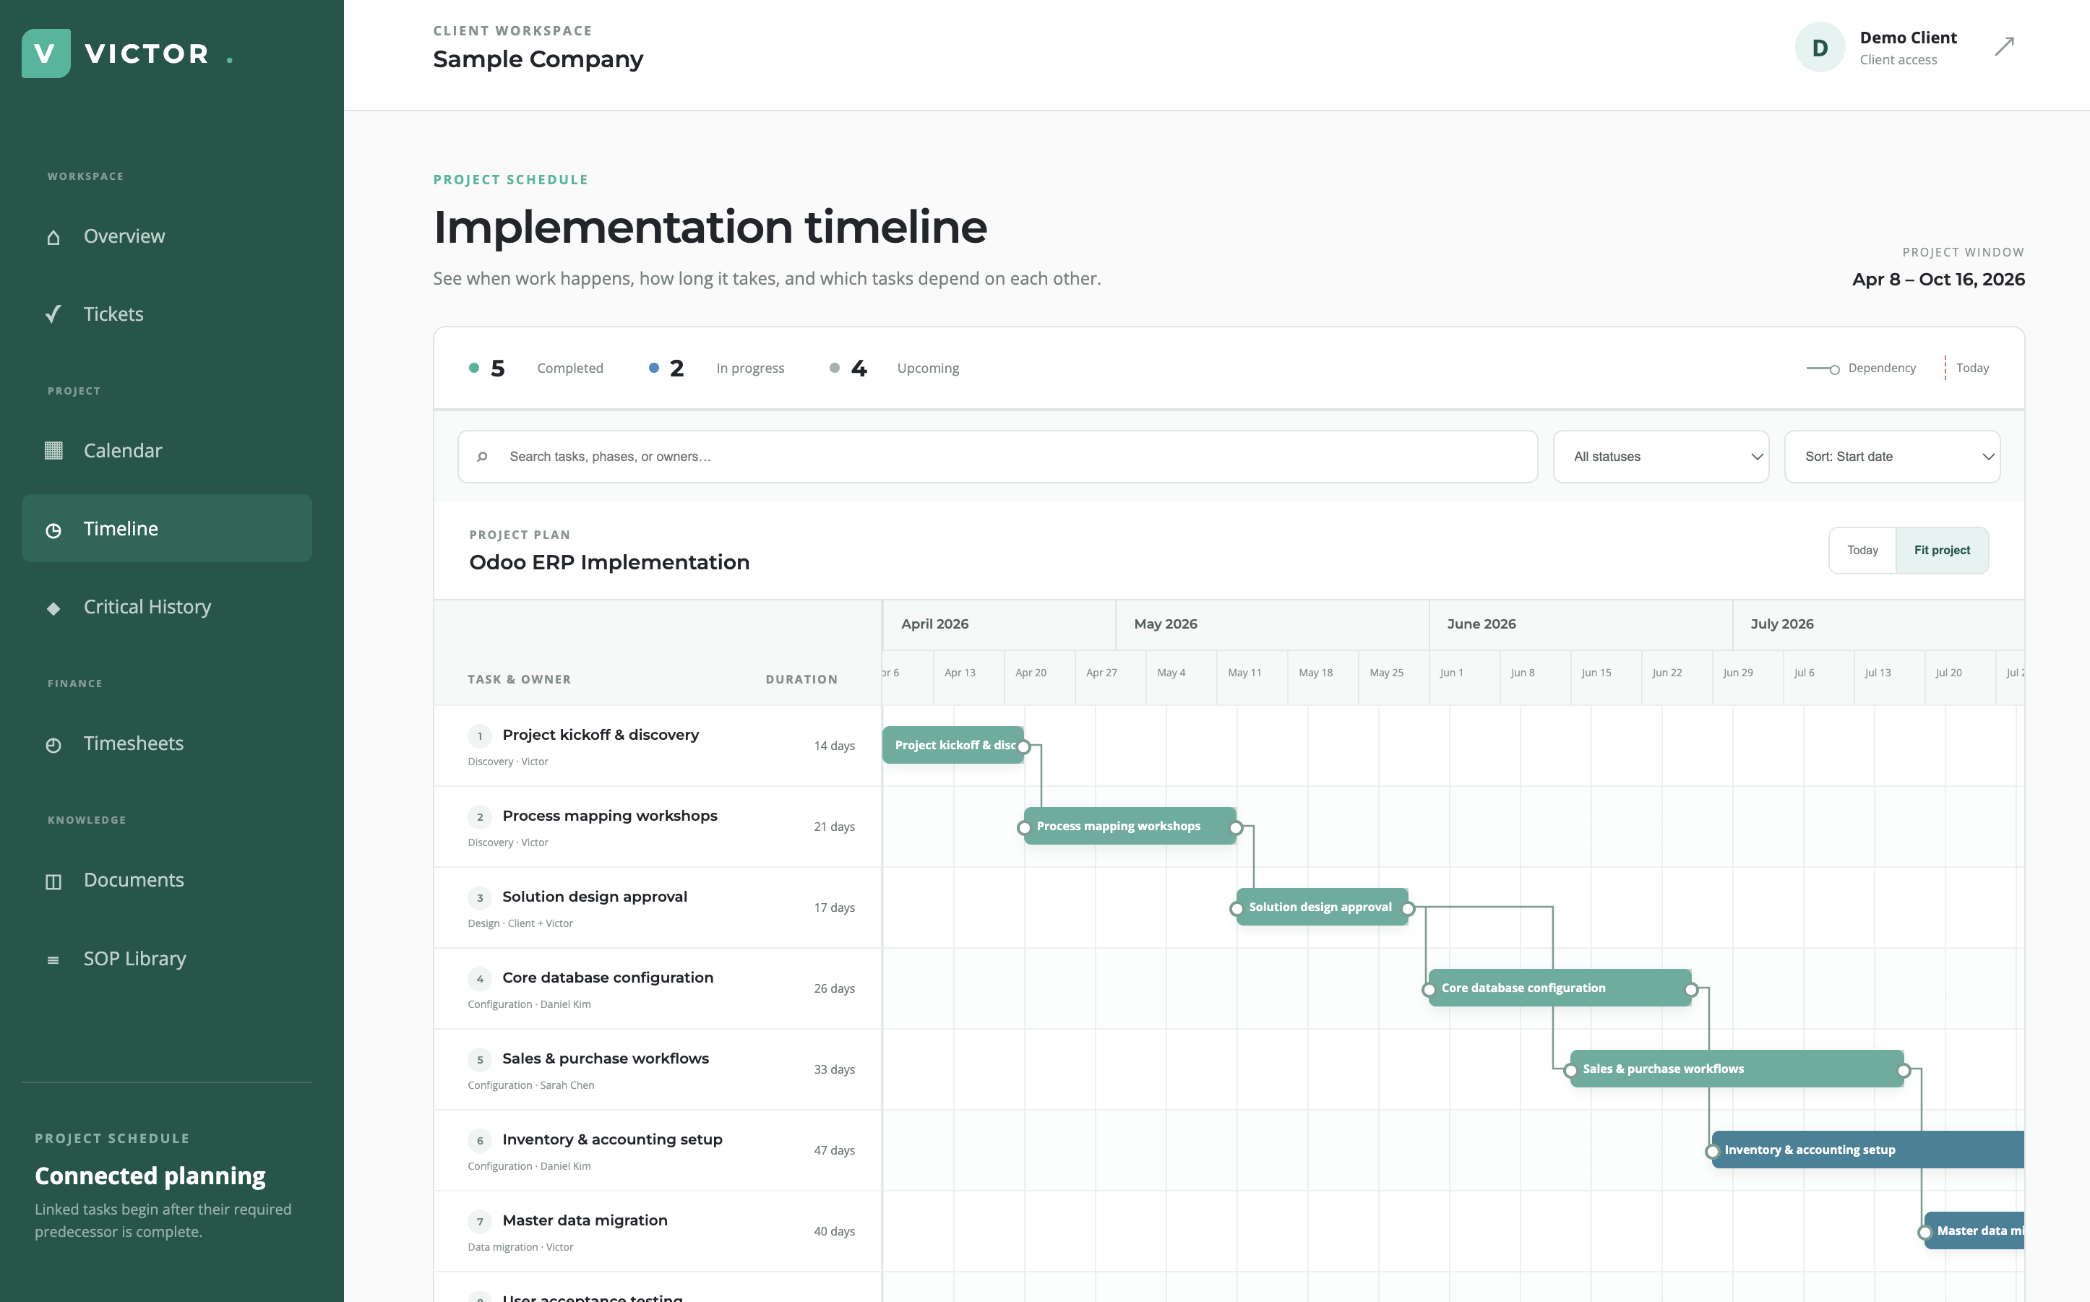This screenshot has height=1302, width=2090.
Task: Click the 47 days duration value
Action: pos(833,1150)
